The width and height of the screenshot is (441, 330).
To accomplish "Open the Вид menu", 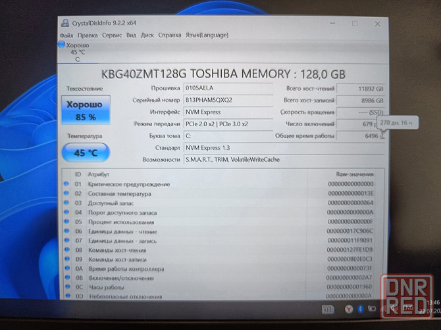I will point(132,35).
